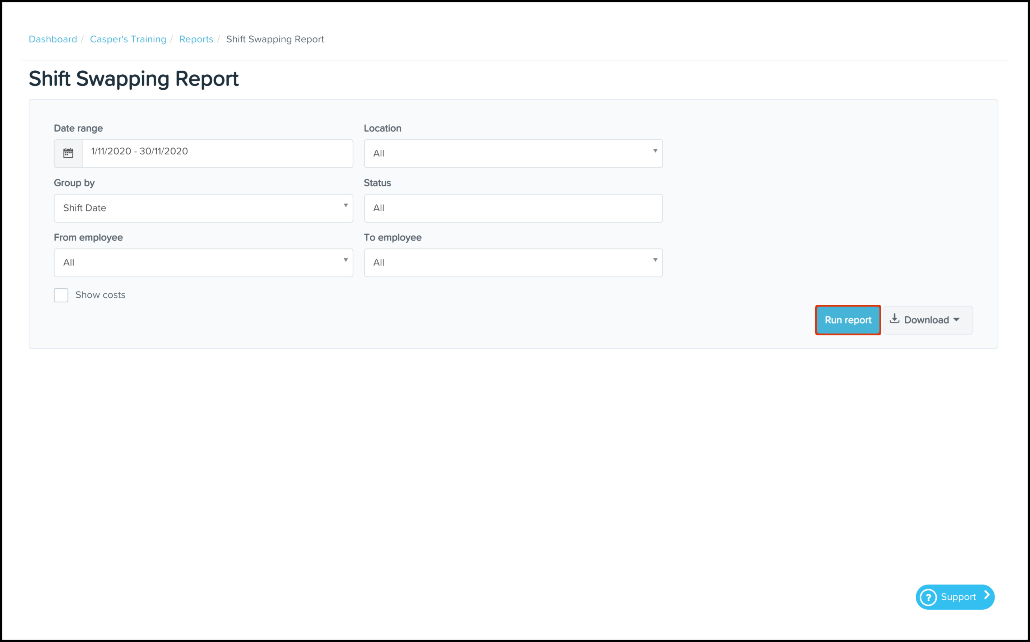Click the Show costs label text

coord(100,295)
